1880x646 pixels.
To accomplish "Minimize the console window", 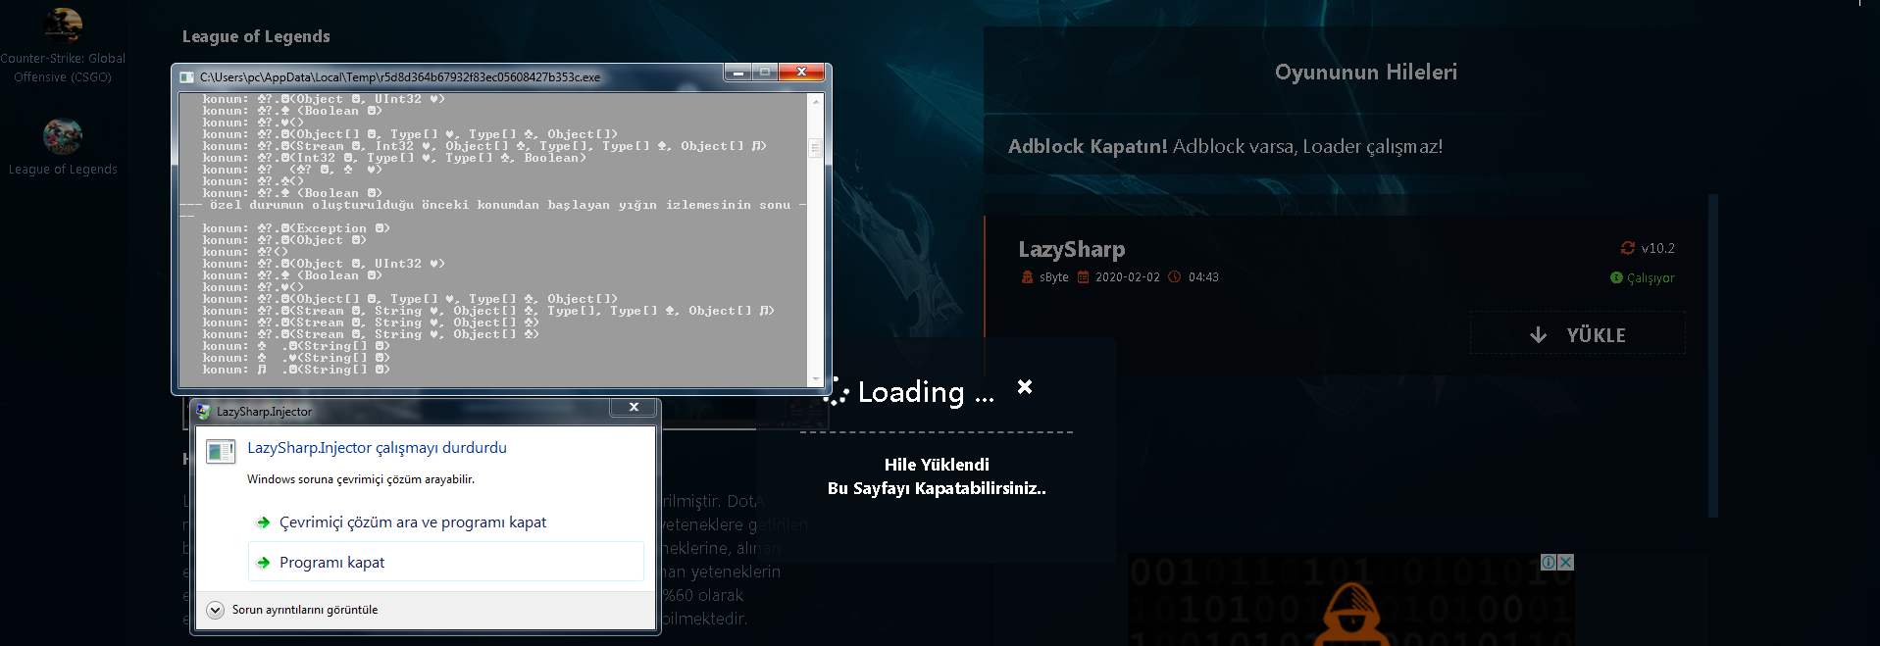I will coord(737,72).
